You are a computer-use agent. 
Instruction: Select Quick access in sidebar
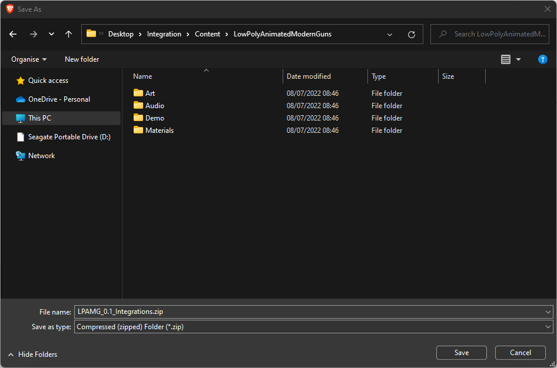(x=48, y=81)
